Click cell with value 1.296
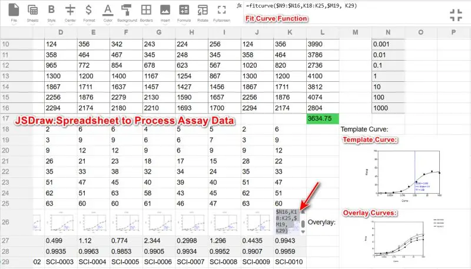Screen dimensions: 471x269 pos(224,241)
